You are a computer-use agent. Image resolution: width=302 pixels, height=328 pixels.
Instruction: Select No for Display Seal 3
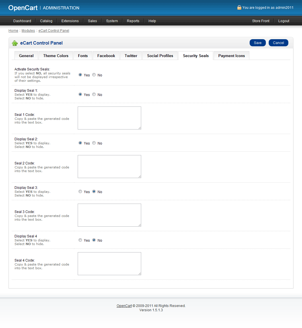94,192
